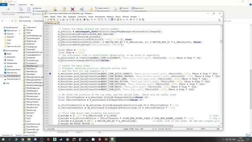Click the Save Recorded Macro icon
Screen dimensions: 252x142
[143, 19]
